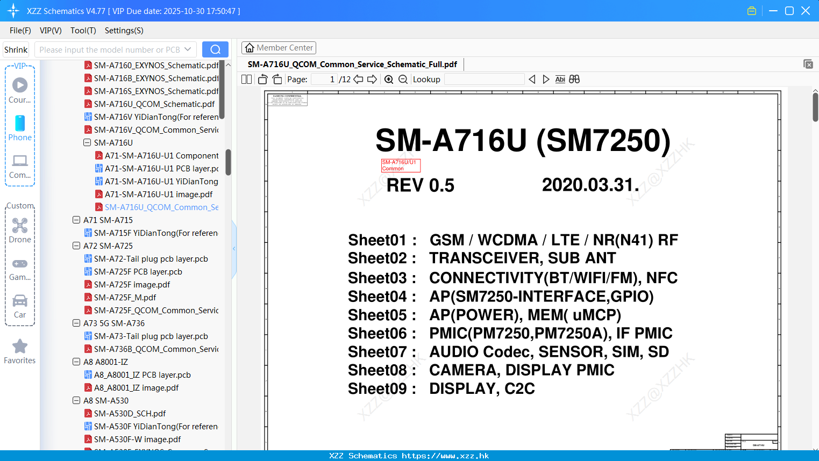Toggle the two-page view icon
Image resolution: width=819 pixels, height=461 pixels.
(246, 79)
